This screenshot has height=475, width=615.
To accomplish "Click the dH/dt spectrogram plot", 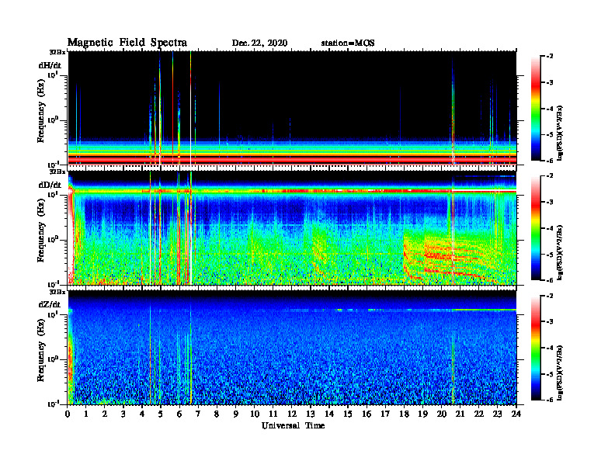I will tap(292, 108).
